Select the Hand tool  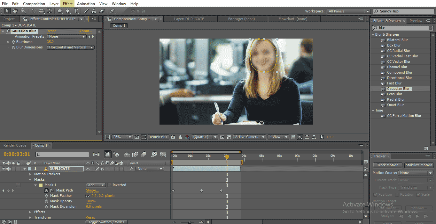(15, 11)
